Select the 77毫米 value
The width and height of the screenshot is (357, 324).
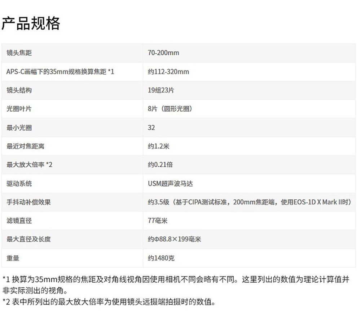click(158, 221)
